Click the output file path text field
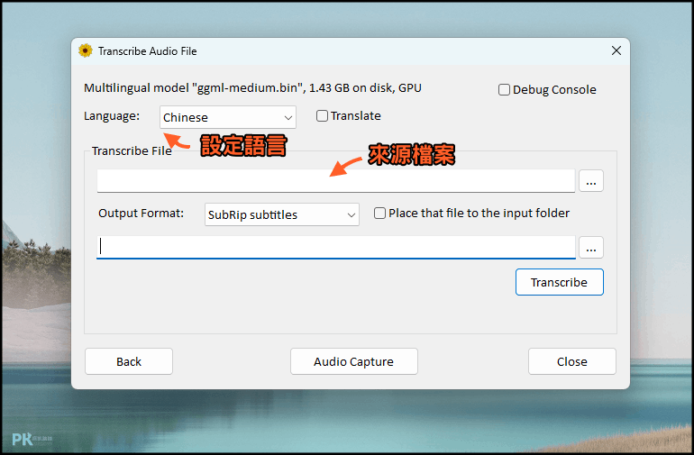Viewport: 694px width, 455px height. [336, 248]
